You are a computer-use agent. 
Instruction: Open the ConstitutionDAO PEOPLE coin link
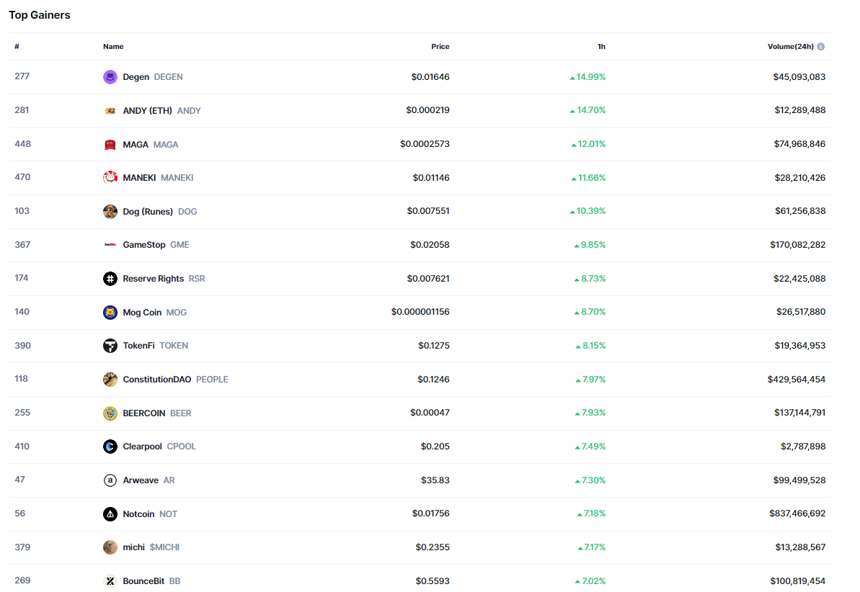[x=175, y=380]
